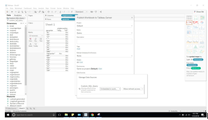
Task: Click the Tableau logo start page icon
Action: [x=7, y=12]
